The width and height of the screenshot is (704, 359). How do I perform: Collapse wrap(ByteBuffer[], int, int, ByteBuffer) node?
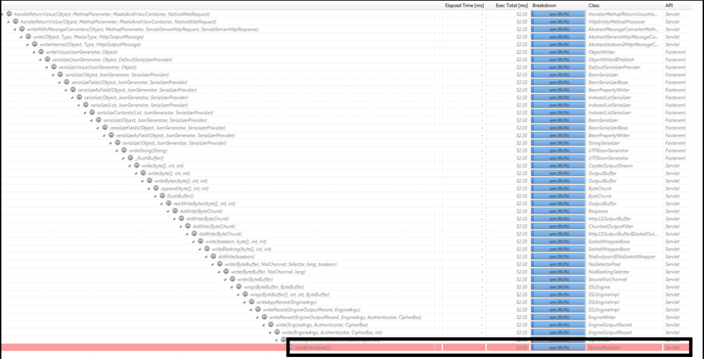(x=237, y=294)
